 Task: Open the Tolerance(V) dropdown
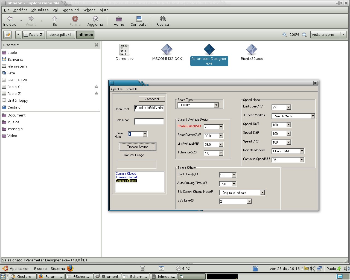[221, 153]
